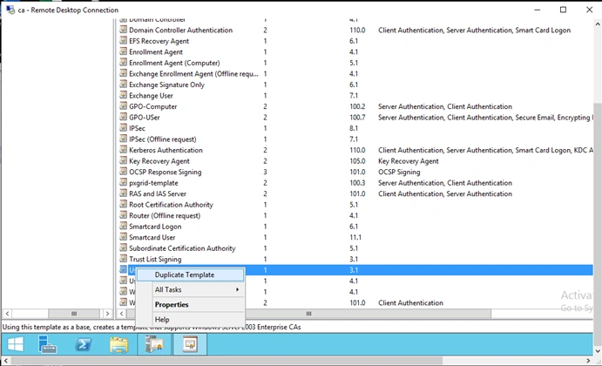Image resolution: width=602 pixels, height=366 pixels.
Task: Click template list horizontal scrollbar thumb
Action: [308, 314]
